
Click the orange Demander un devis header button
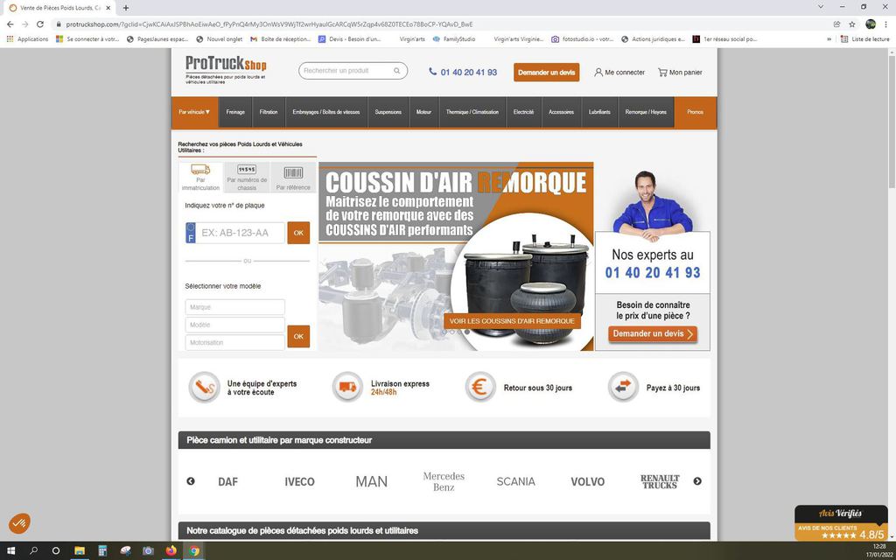546,73
